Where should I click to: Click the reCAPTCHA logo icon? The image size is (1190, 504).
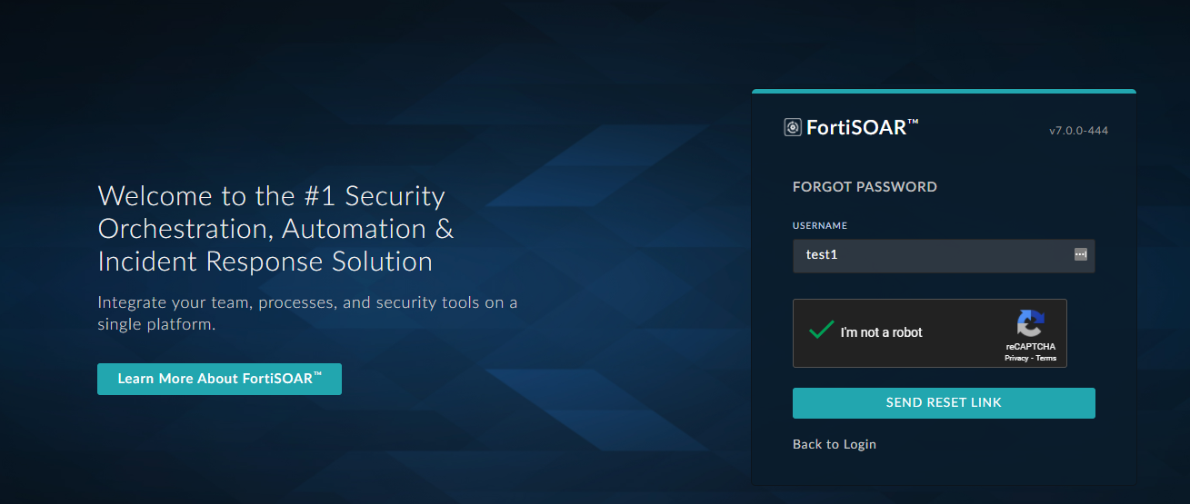pos(1031,324)
